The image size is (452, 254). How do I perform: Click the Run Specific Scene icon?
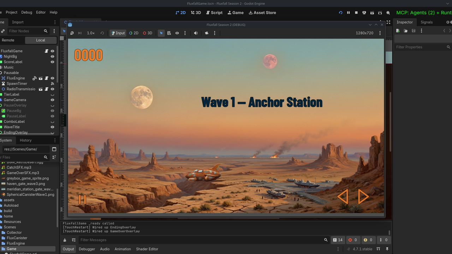tap(380, 12)
